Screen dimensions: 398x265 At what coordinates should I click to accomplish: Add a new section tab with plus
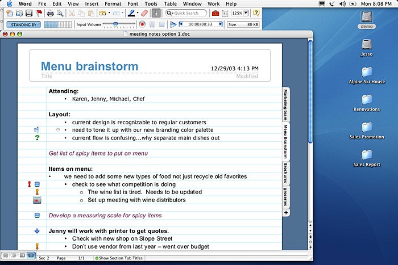[286, 213]
